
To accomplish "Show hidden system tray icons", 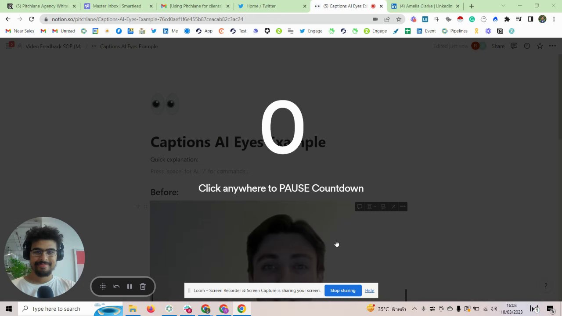I will coord(414,309).
